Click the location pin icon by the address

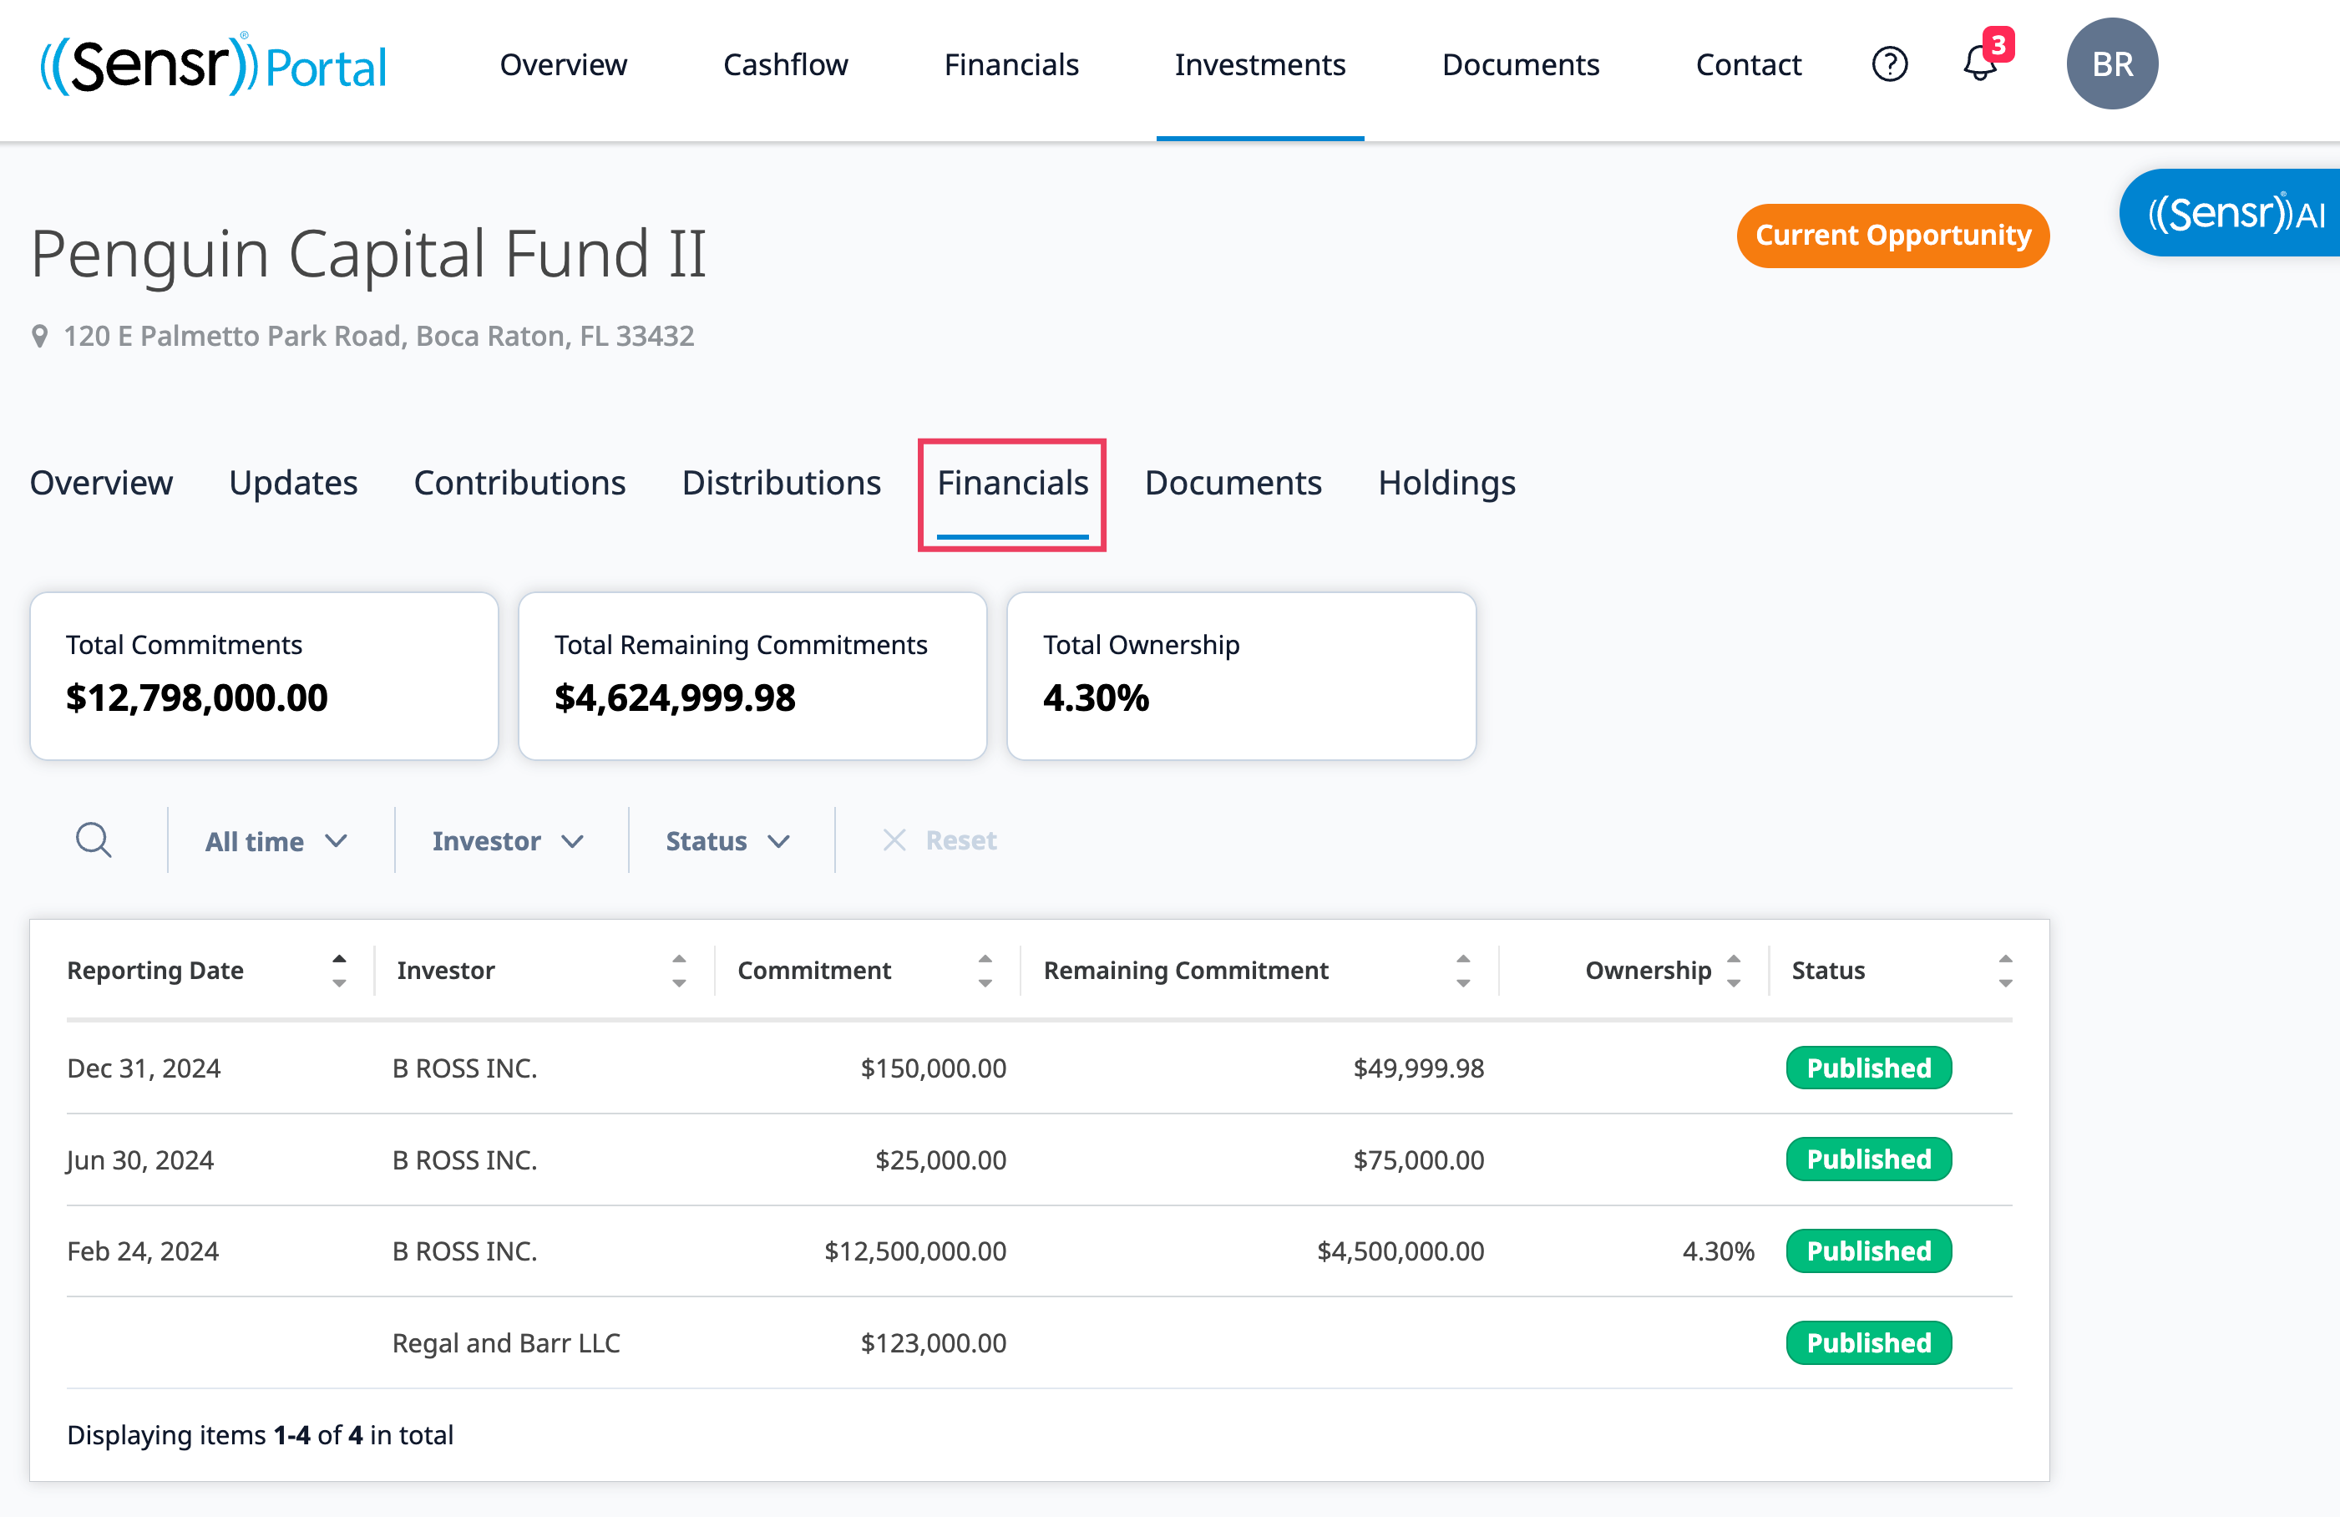(x=39, y=337)
